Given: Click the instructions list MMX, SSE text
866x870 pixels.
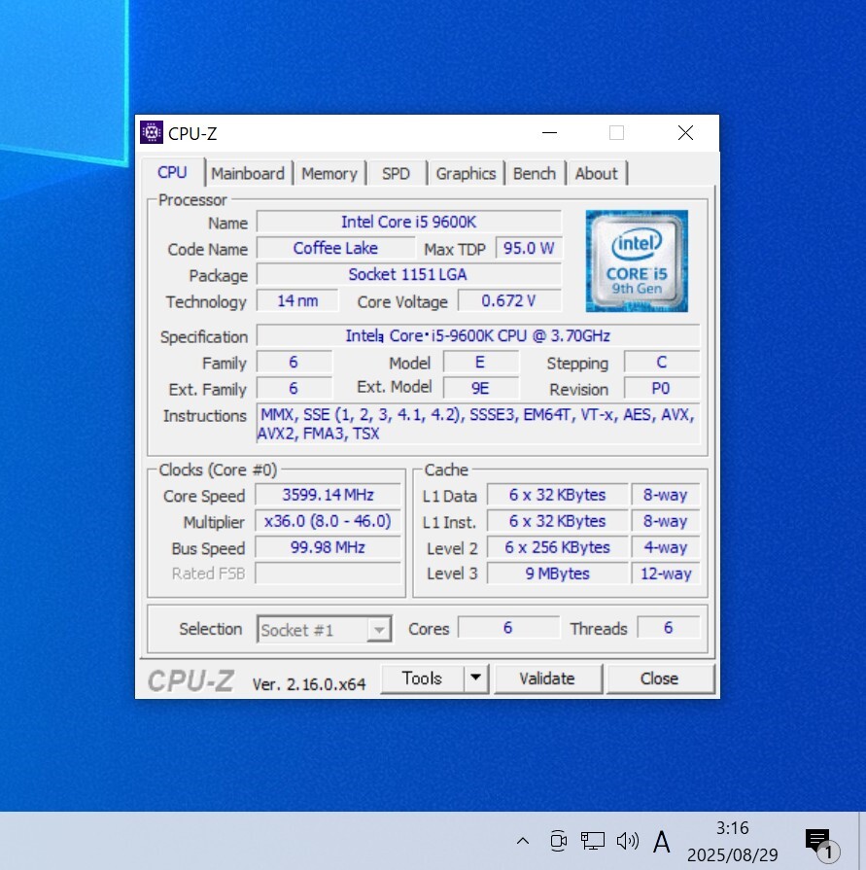Looking at the screenshot, I should click(x=478, y=424).
